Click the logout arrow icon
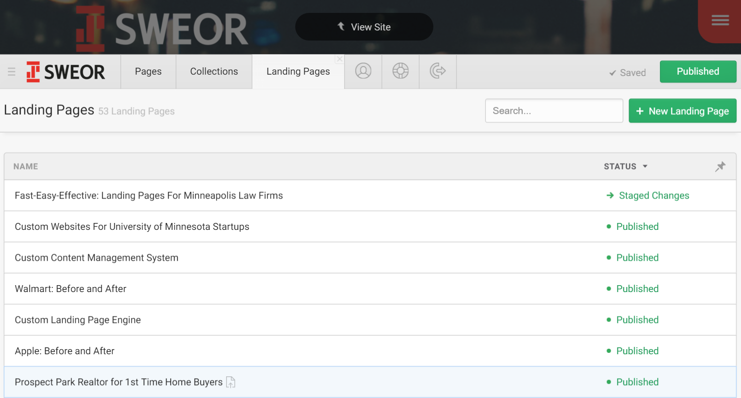 pyautogui.click(x=438, y=71)
